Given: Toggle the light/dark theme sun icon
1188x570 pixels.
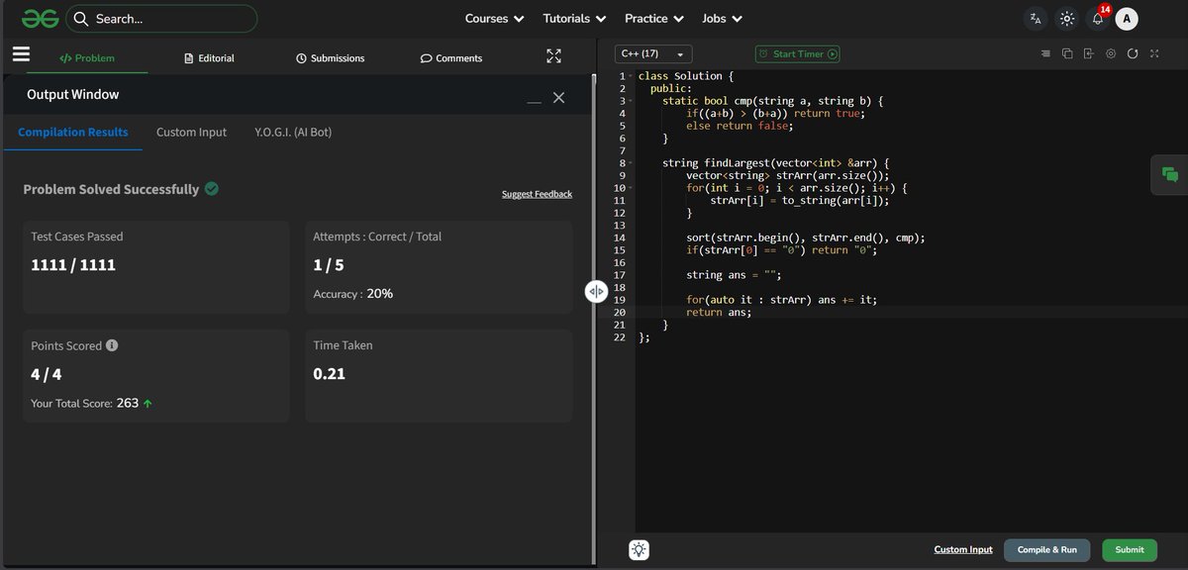Looking at the screenshot, I should 1066,19.
